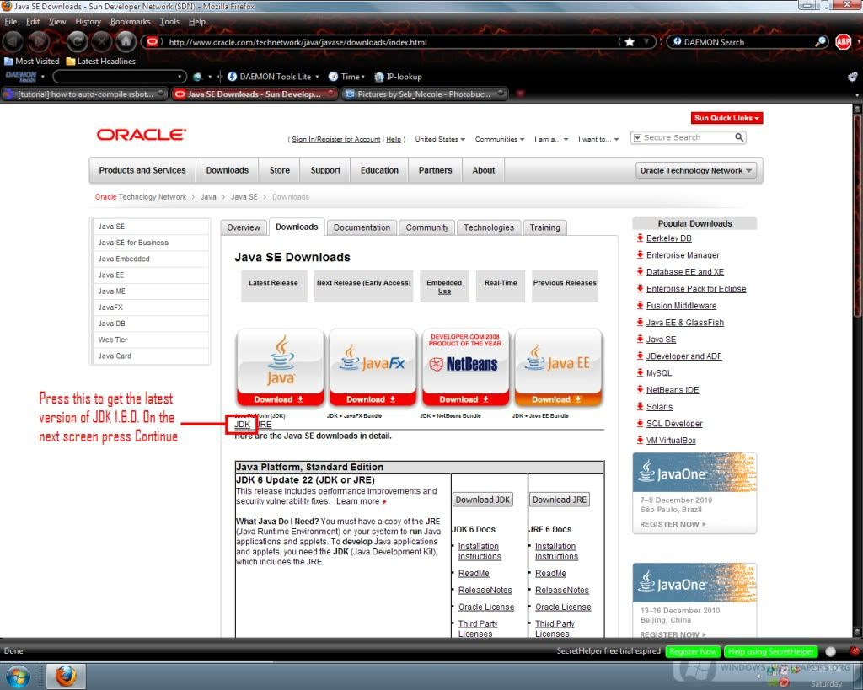Click the Berkeley DB download arrow icon
This screenshot has width=863, height=690.
(640, 238)
